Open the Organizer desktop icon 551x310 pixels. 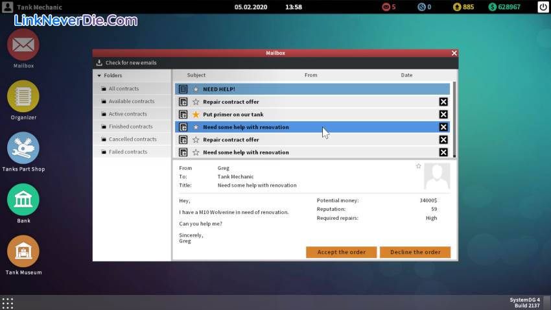23,96
